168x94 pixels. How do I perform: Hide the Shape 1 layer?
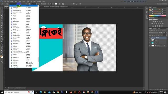pyautogui.click(x=150, y=43)
